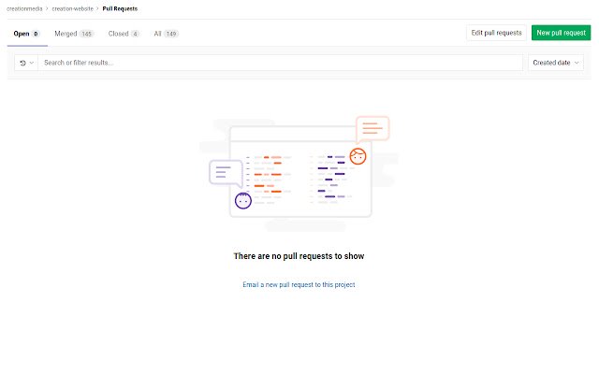Viewport: 599px width, 374px height.
Task: Focus the Search or filter results field
Action: pyautogui.click(x=281, y=63)
